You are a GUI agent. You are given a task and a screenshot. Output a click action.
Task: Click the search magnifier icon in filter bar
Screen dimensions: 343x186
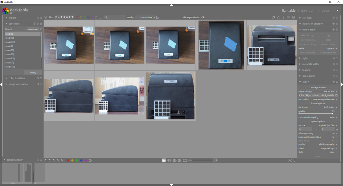[x=106, y=18]
